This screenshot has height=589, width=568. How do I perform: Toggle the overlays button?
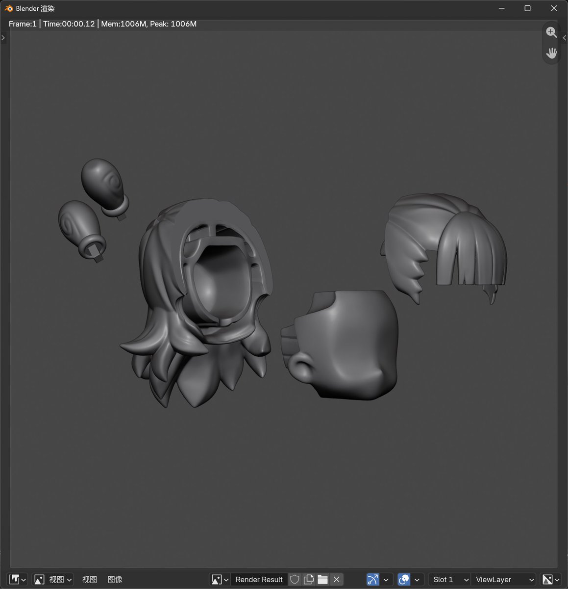coord(404,580)
